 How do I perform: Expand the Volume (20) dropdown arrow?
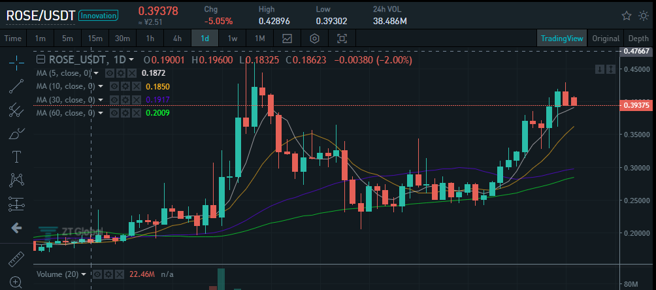(x=84, y=274)
